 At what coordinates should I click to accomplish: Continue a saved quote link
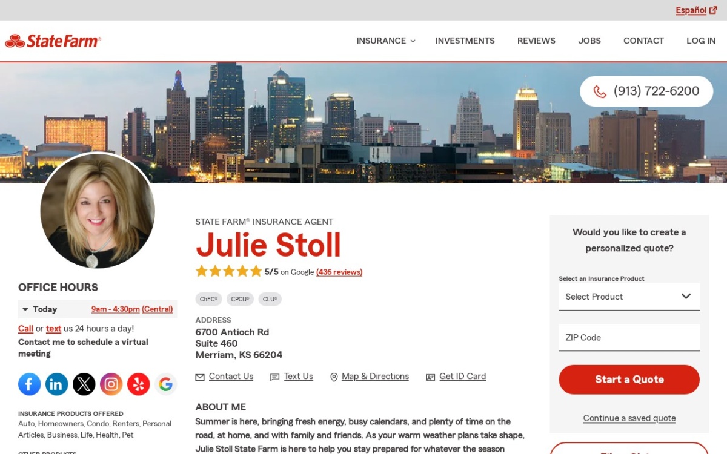coord(629,418)
